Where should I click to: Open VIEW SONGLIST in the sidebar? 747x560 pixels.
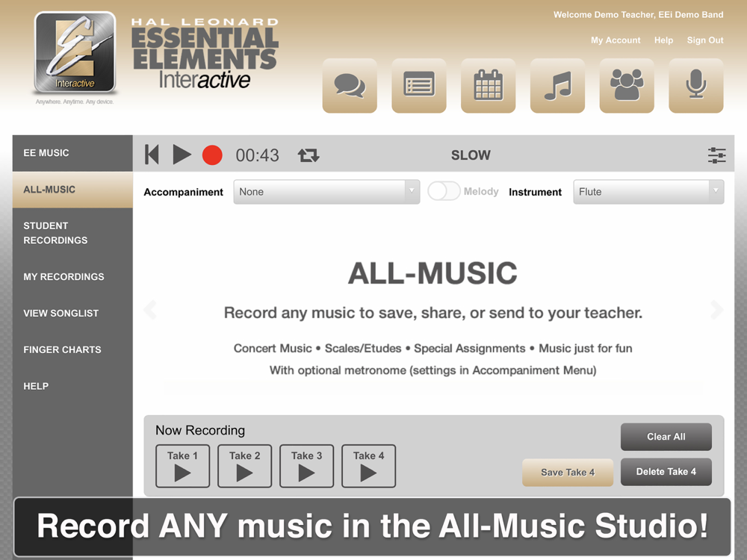72,314
